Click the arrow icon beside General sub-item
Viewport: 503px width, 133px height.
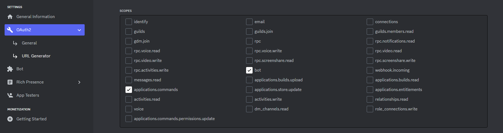(15, 43)
